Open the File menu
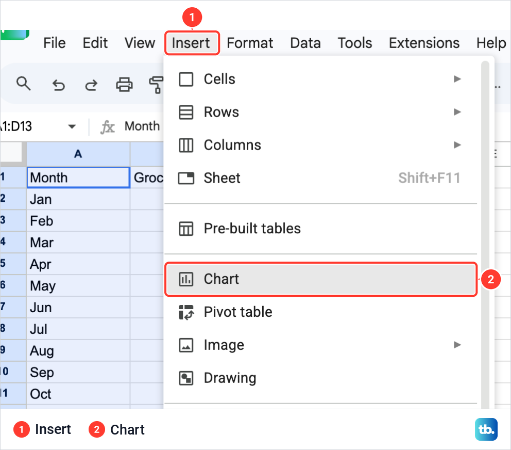The width and height of the screenshot is (511, 450). [x=55, y=43]
